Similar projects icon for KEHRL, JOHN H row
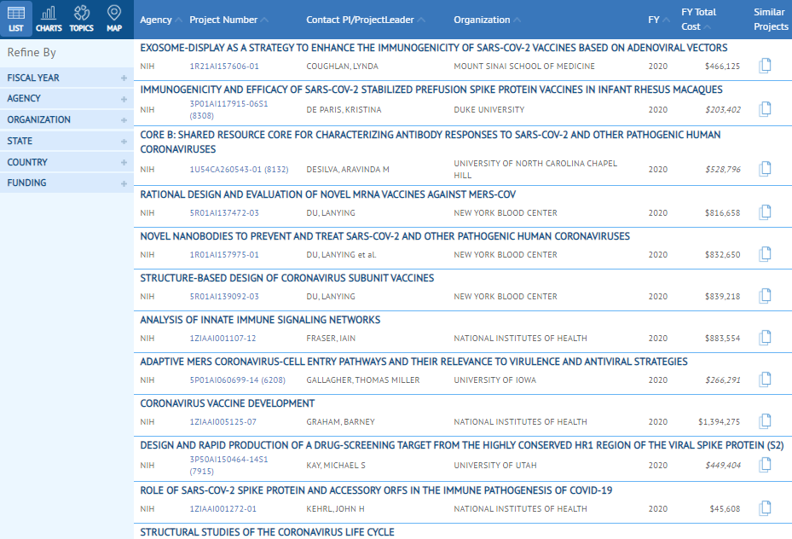Image resolution: width=792 pixels, height=539 pixels. coord(766,508)
